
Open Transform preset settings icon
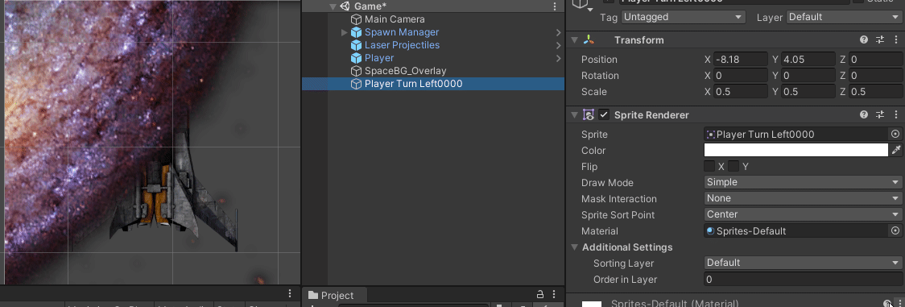point(880,39)
